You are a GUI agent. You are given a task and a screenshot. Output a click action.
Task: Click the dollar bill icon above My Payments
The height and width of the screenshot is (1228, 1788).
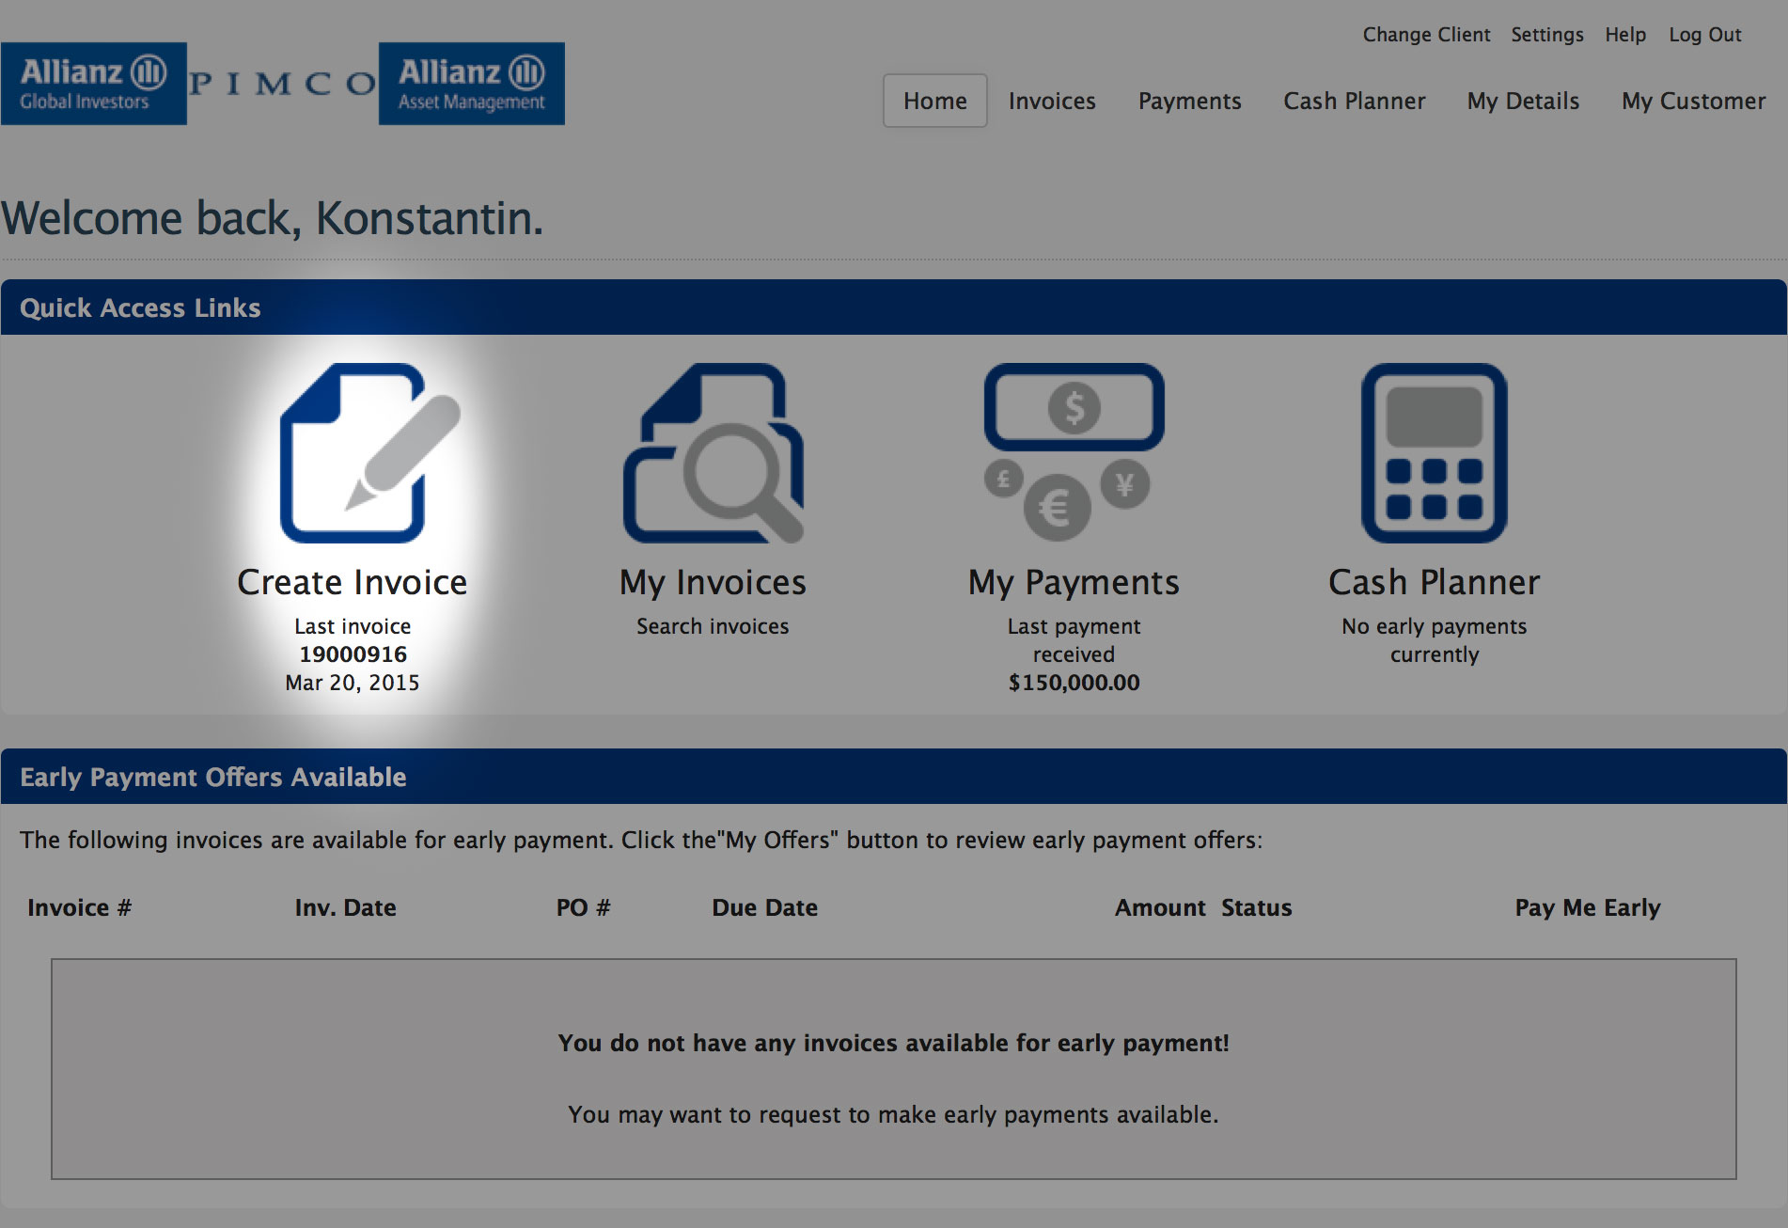[1074, 407]
